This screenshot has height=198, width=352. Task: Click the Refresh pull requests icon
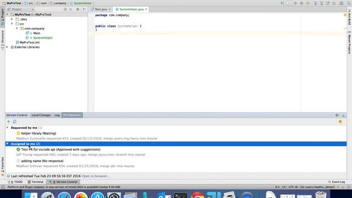[15, 122]
